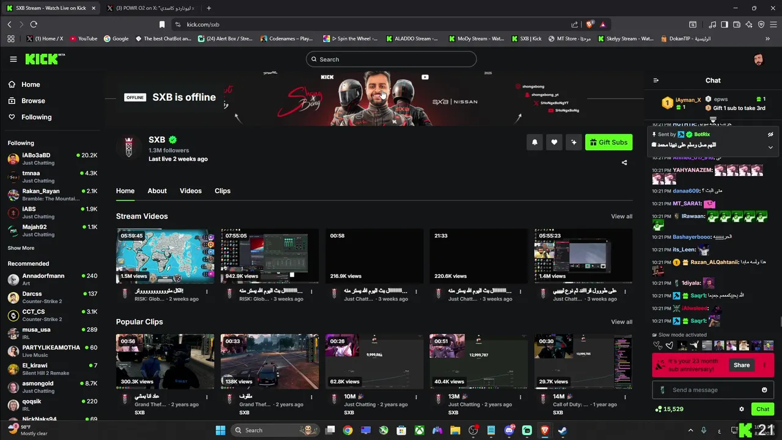Open YouTube bookmark
This screenshot has height=440, width=782.
84,38
